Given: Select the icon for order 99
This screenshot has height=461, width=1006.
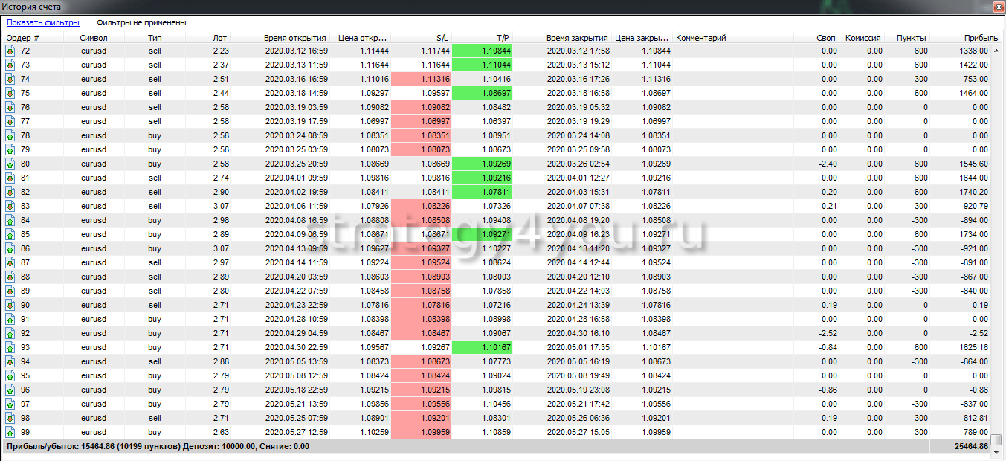Looking at the screenshot, I should click(10, 432).
